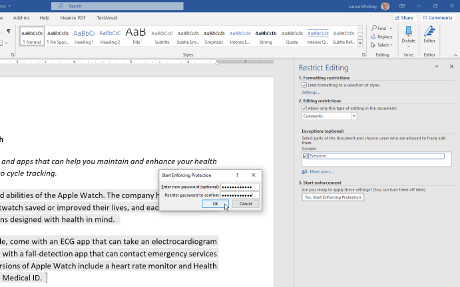460x287 pixels.
Task: Click Yes, Start Enforcing Protection button
Action: [x=333, y=197]
